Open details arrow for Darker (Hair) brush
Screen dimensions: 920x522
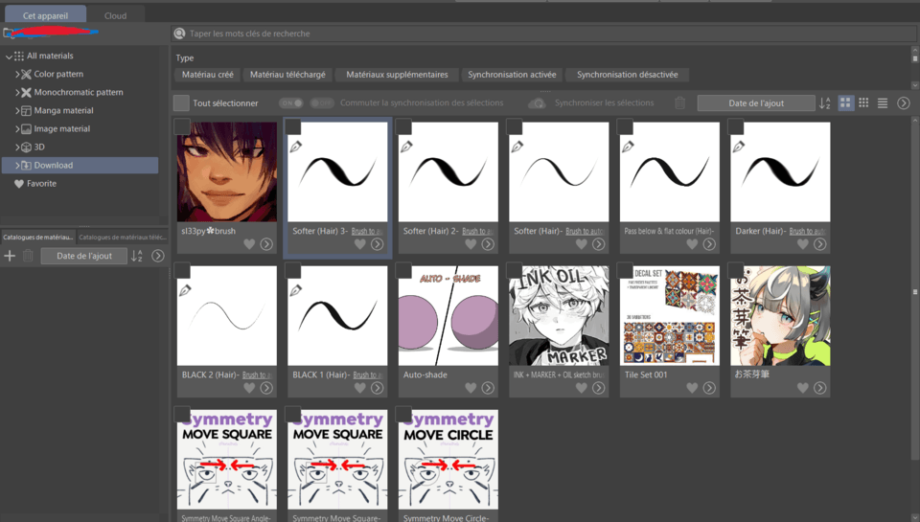pyautogui.click(x=819, y=244)
